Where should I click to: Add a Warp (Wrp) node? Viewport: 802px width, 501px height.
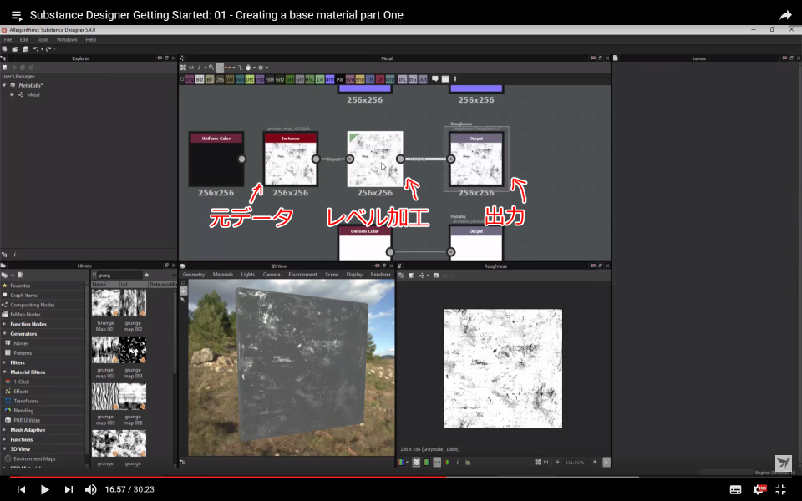pyautogui.click(x=390, y=79)
